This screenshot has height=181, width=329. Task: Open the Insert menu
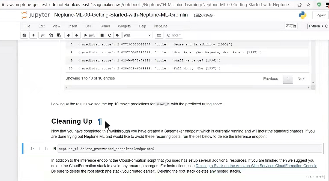73,26
